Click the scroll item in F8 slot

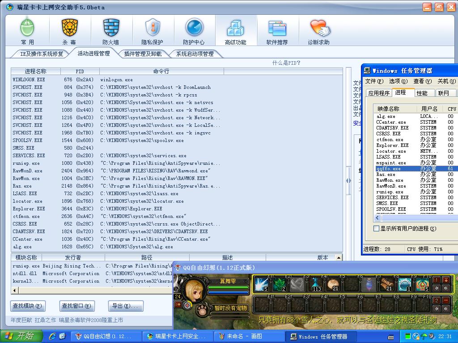coord(387,284)
